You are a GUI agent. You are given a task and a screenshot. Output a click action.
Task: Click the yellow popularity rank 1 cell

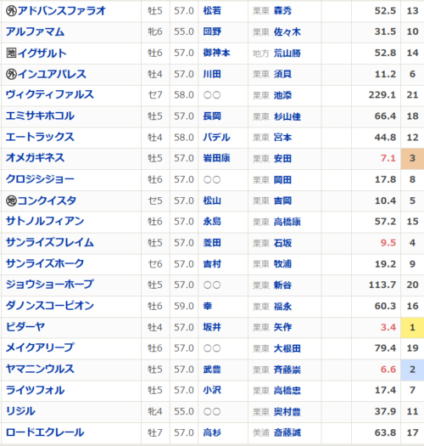[412, 327]
